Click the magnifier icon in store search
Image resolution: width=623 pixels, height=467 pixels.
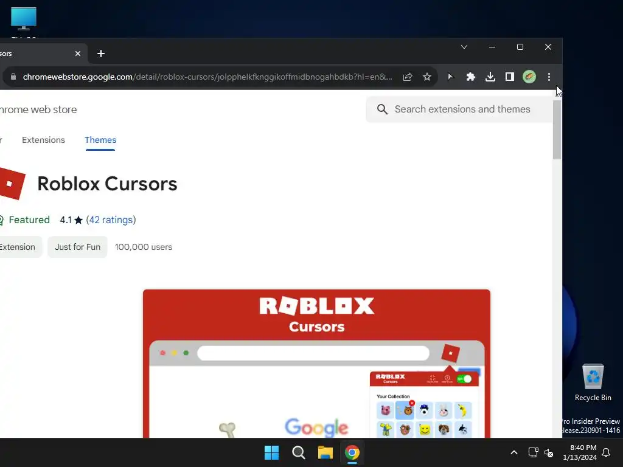(x=382, y=109)
